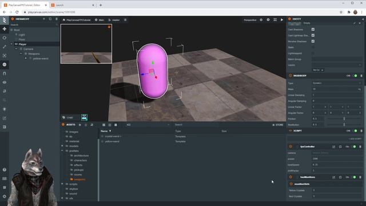Open the Code Editor icon
The height and width of the screenshot is (206, 366).
[x=5, y=118]
